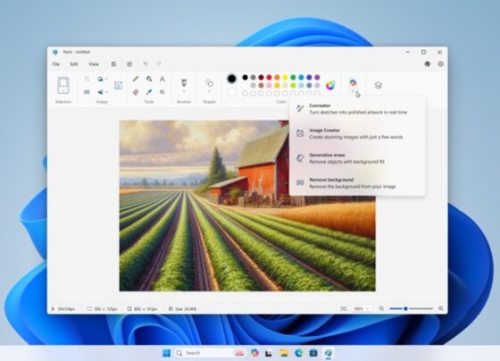Expand the Rotate dropdown arrow
Image resolution: width=500 pixels, height=361 pixels.
106,79
